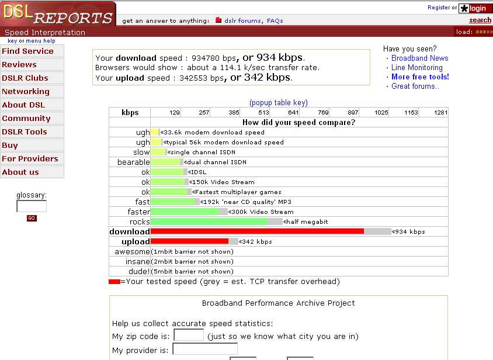This screenshot has height=360, width=493.
Task: Click the «342 kbps label
Action: (255, 242)
